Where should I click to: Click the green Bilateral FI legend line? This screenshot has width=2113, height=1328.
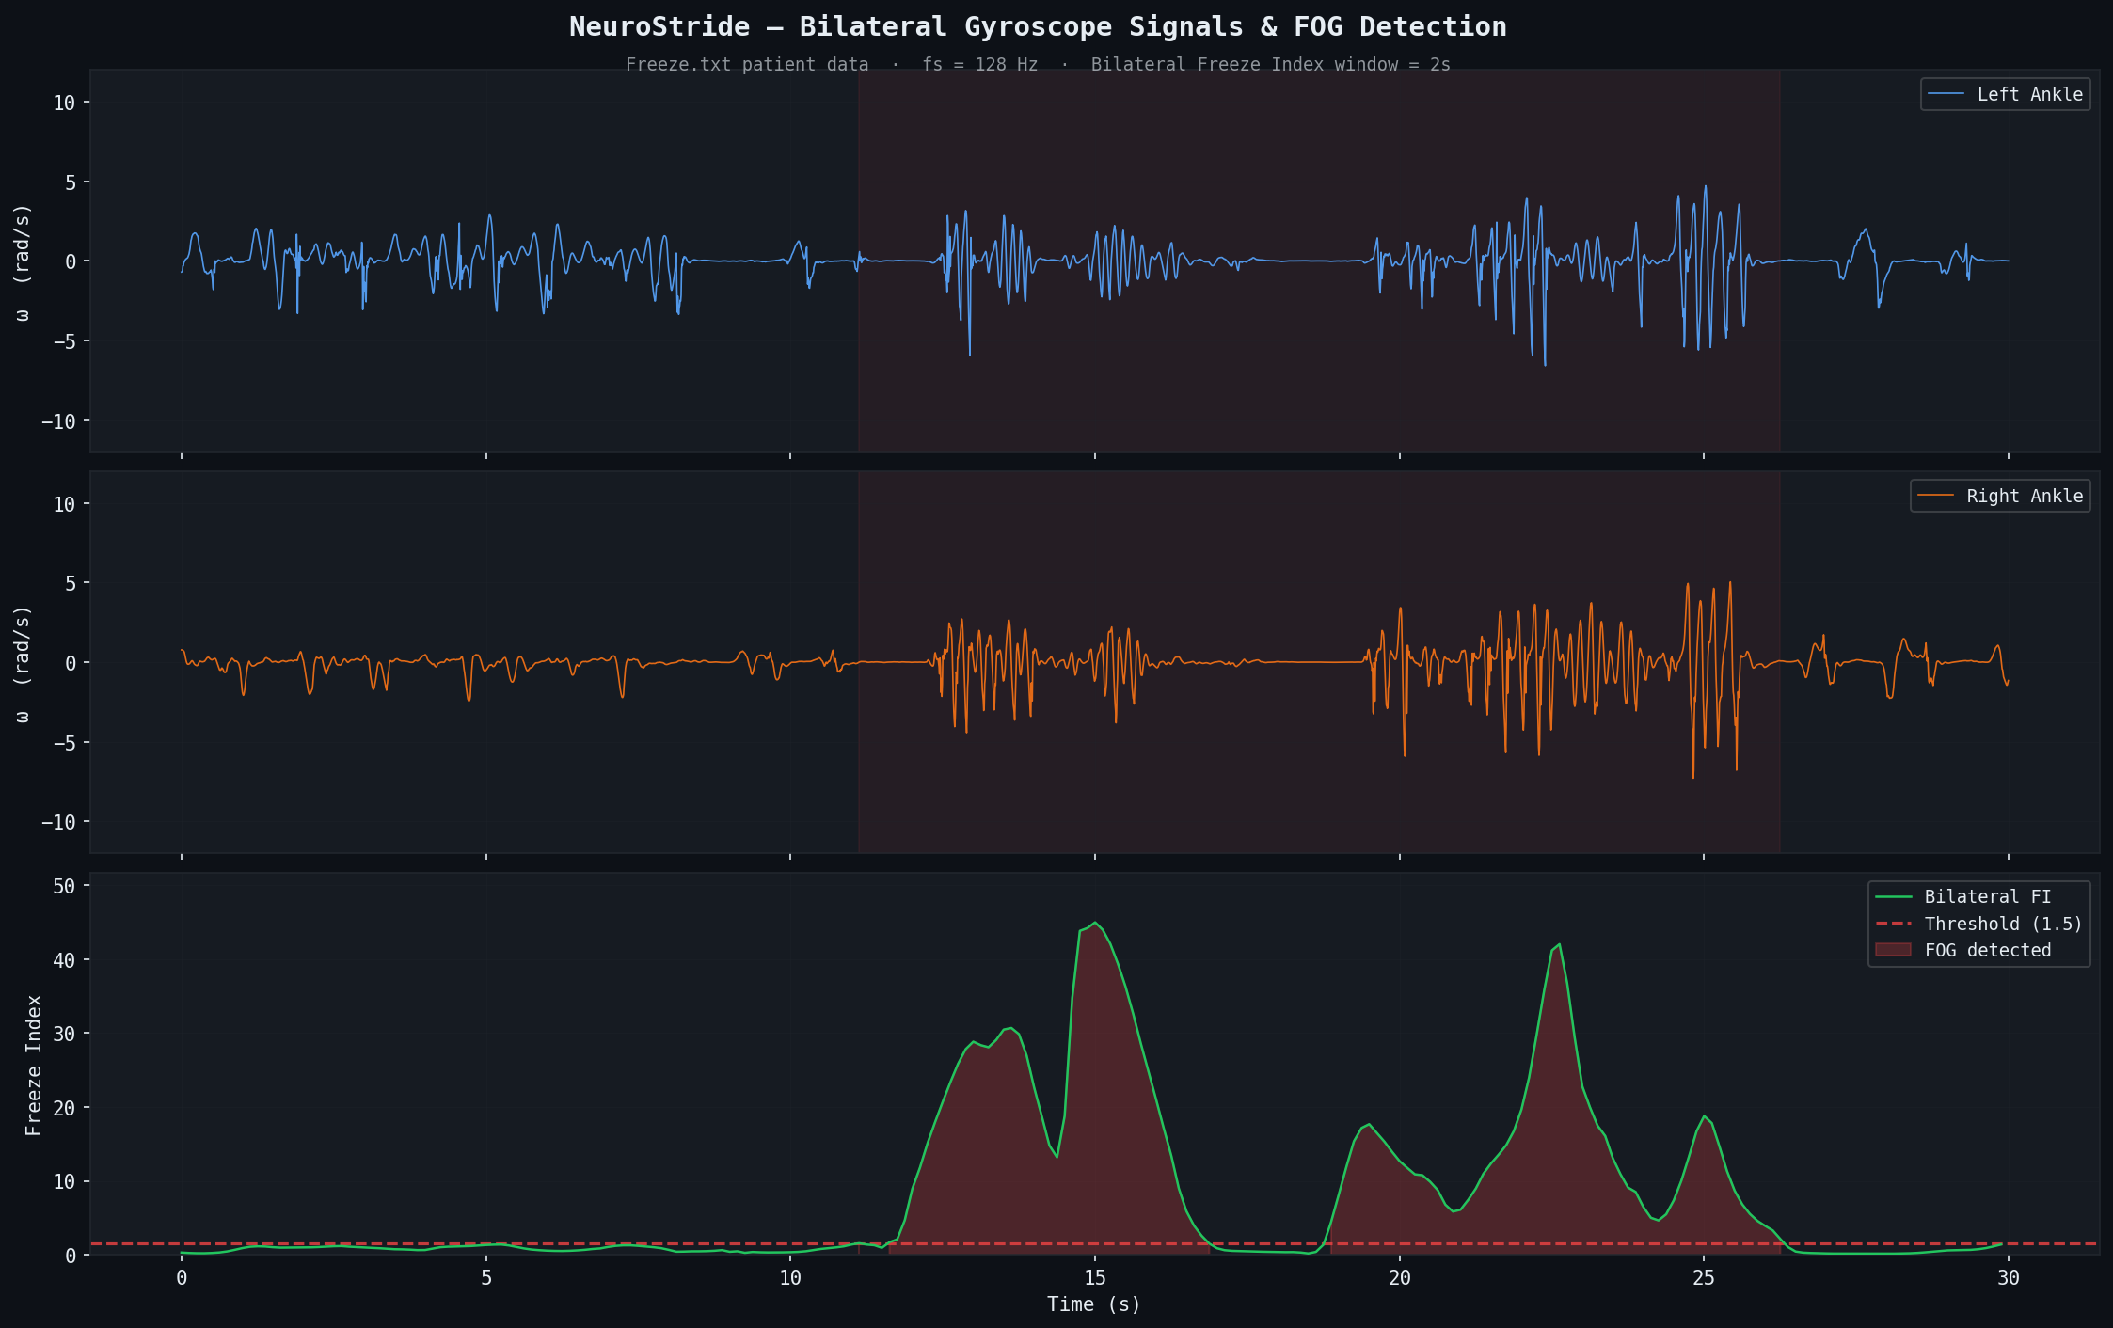[x=1893, y=897]
